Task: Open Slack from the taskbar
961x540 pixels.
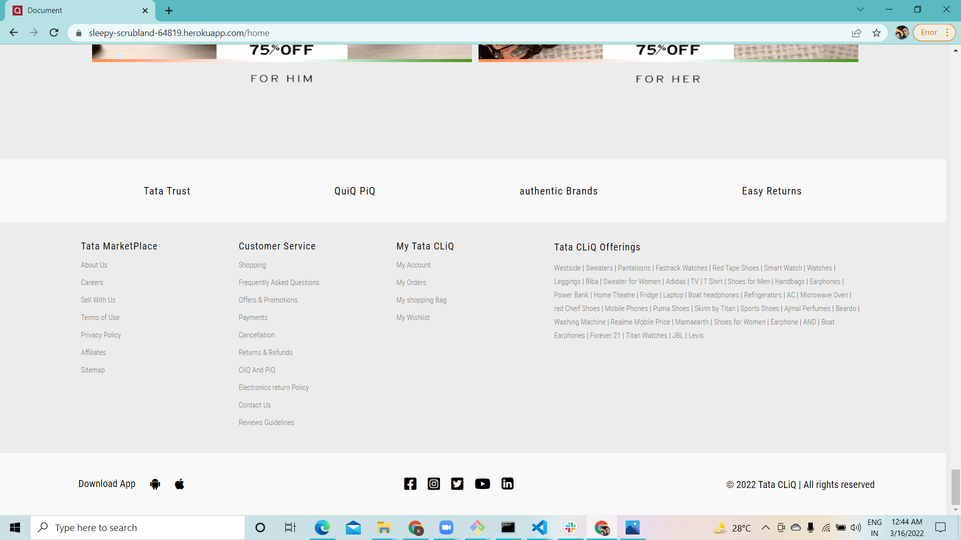Action: click(571, 527)
